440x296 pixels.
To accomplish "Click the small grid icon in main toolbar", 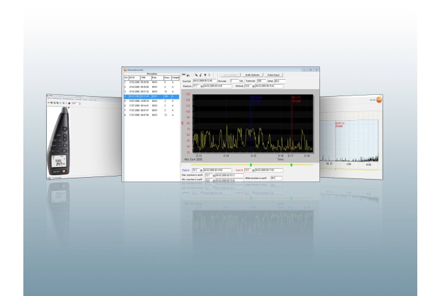I will click(188, 75).
